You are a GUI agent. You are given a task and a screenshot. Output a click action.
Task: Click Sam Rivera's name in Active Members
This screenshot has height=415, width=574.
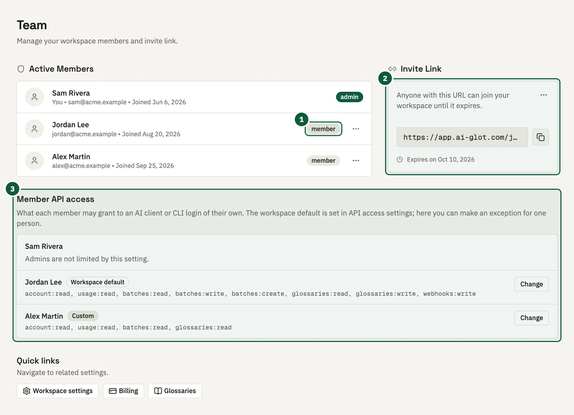point(71,93)
